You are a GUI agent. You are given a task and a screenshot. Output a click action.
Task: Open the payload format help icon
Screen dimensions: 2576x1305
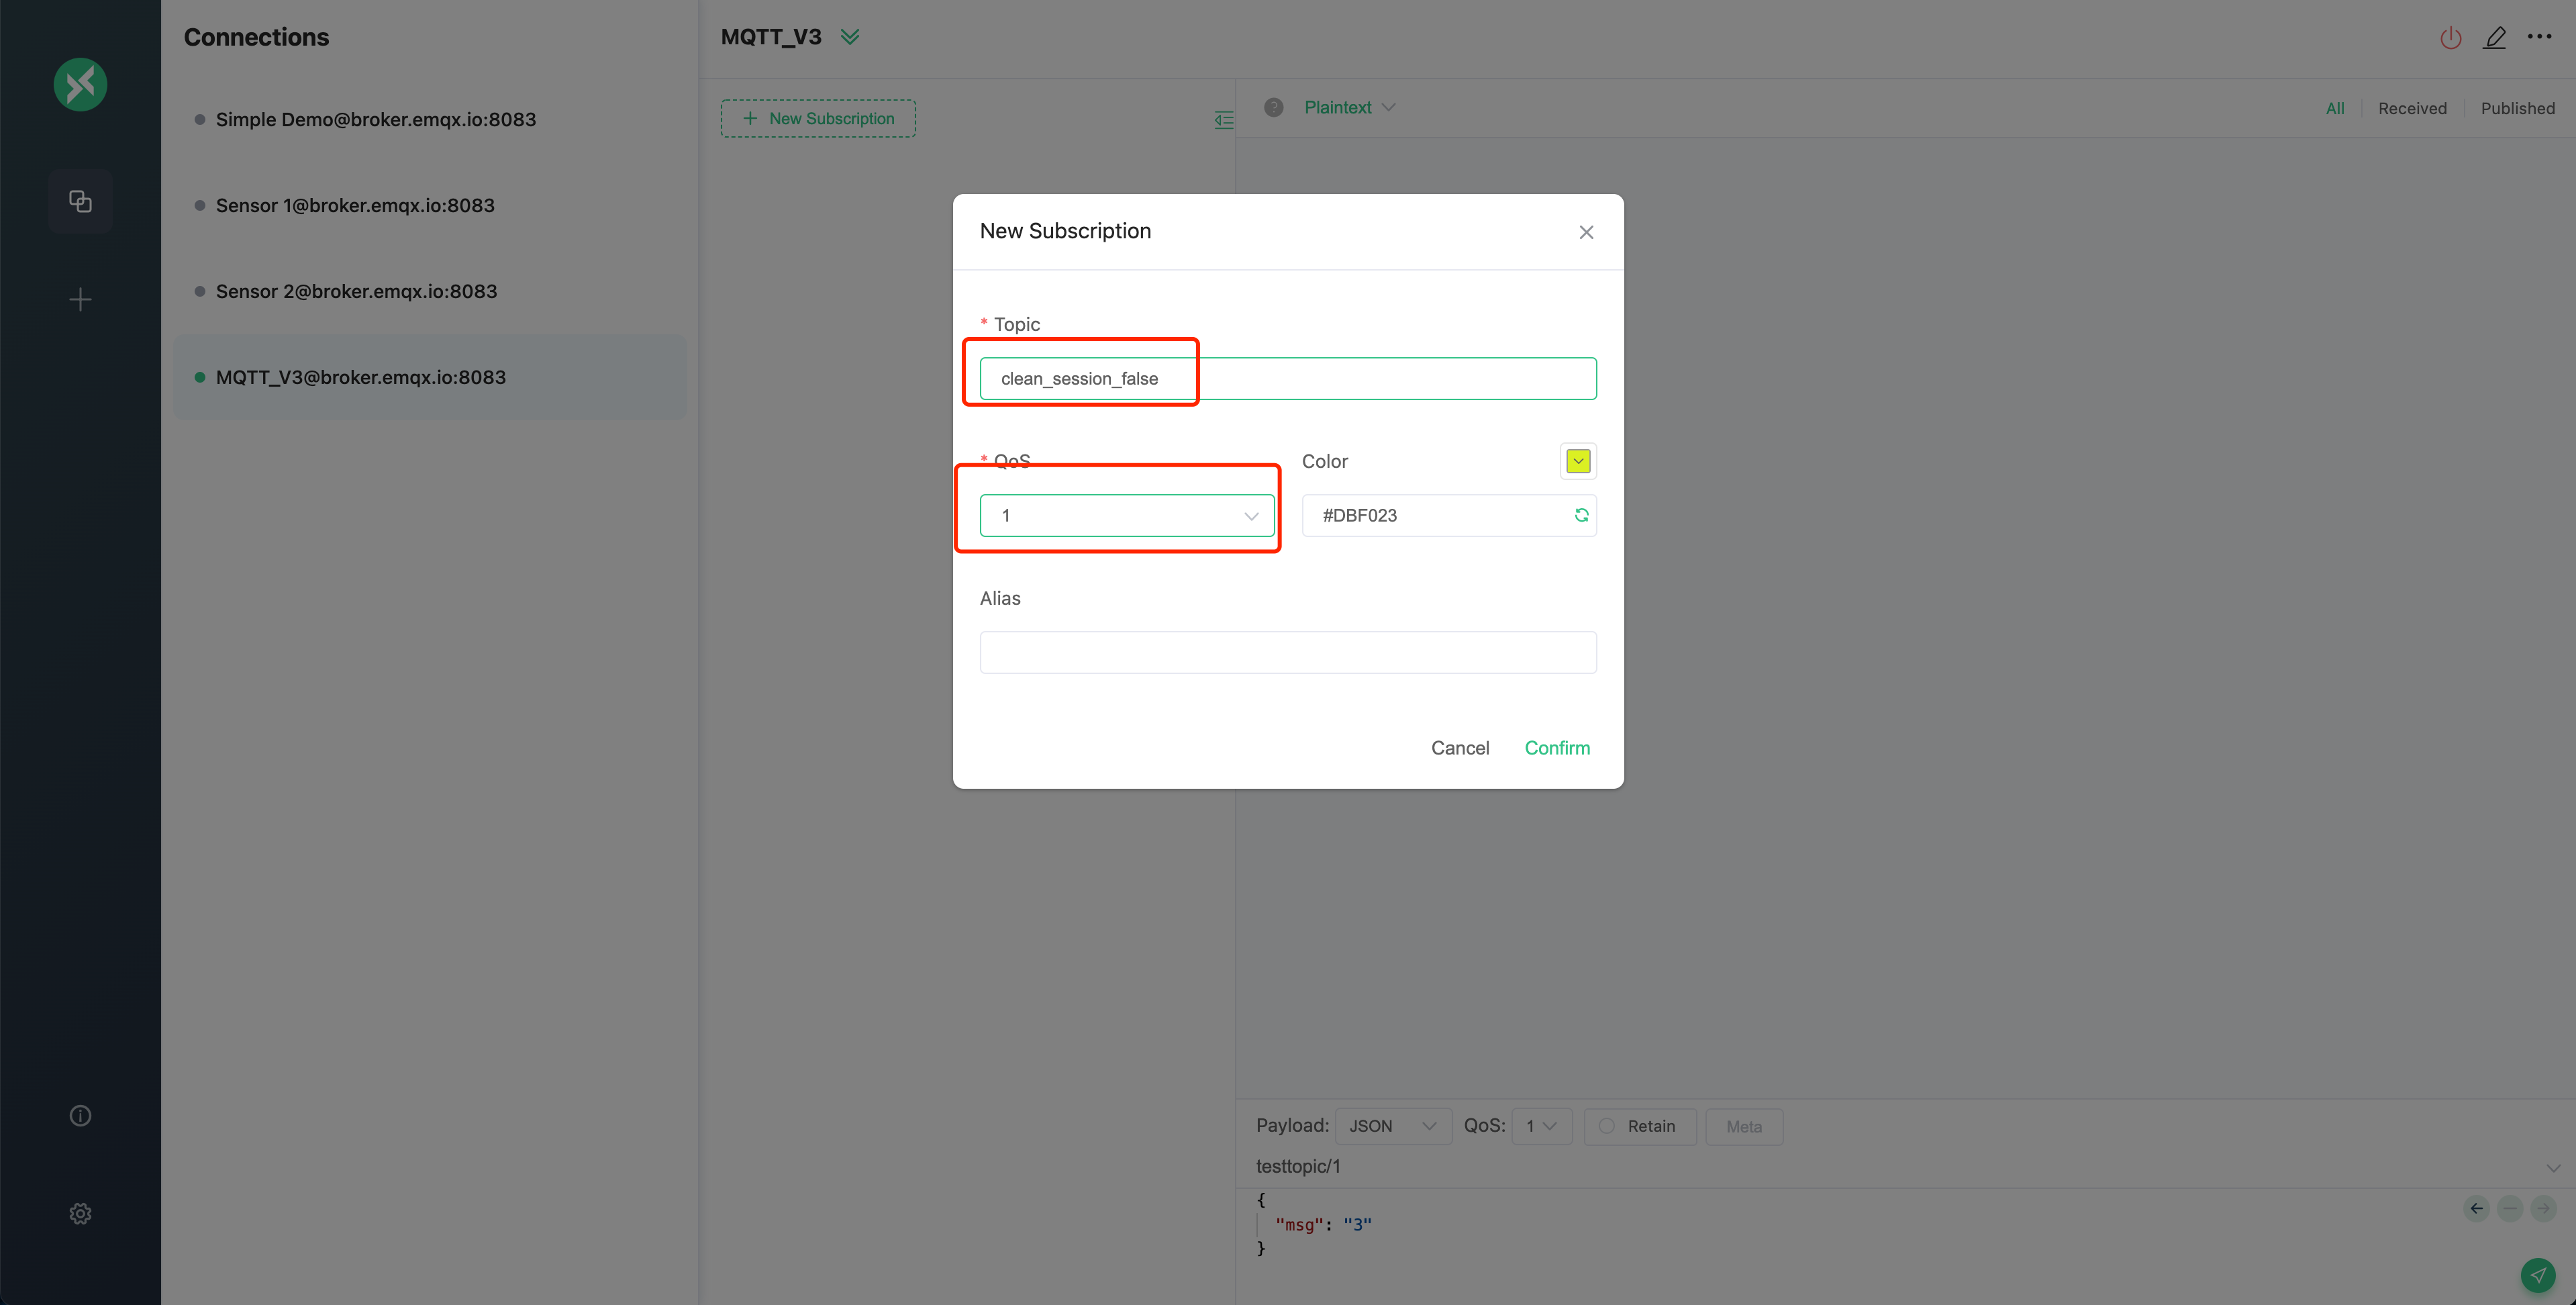tap(1274, 107)
